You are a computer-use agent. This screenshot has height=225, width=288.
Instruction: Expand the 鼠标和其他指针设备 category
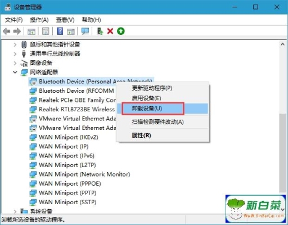pos(15,44)
